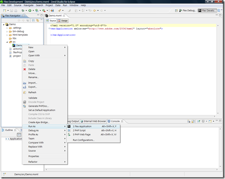Choose 1 Flex Application from submenu
Image resolution: width=225 pixels, height=179 pixels.
tap(93, 126)
